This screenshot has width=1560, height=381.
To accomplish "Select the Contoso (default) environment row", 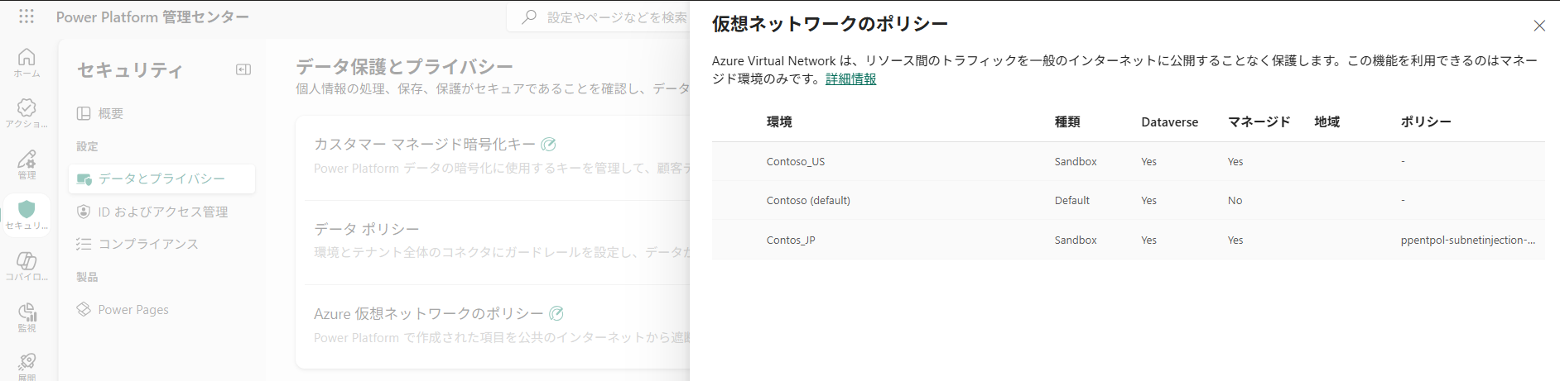I will click(x=1128, y=200).
